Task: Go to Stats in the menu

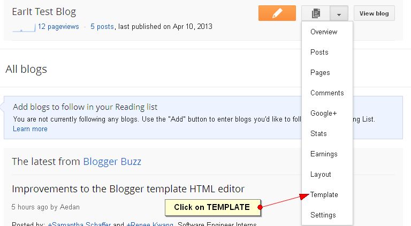Action: 318,133
